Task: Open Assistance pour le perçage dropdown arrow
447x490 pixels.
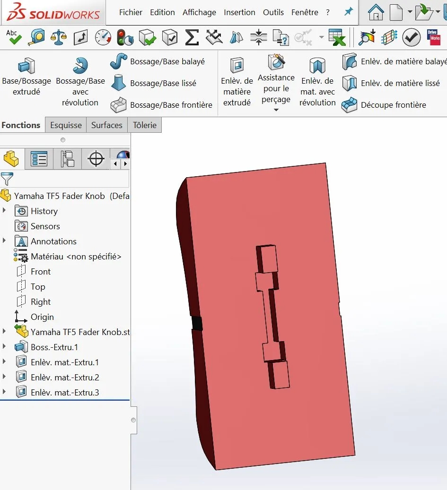Action: tap(276, 110)
